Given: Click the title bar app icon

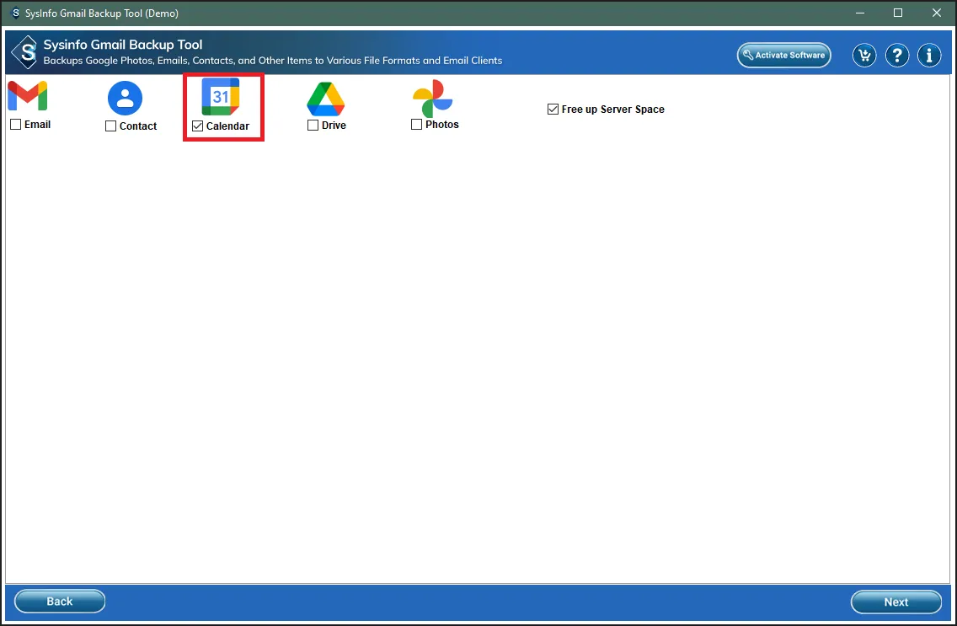Looking at the screenshot, I should pos(15,13).
